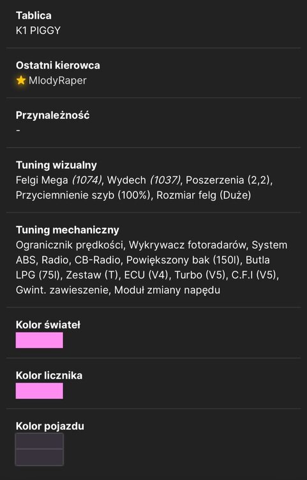Viewport: 307px width, 480px height.
Task: Open the MlodyRaper driver profile link
Action: click(x=57, y=81)
